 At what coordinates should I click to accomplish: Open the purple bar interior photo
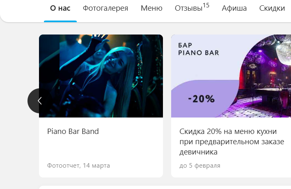pos(264,76)
